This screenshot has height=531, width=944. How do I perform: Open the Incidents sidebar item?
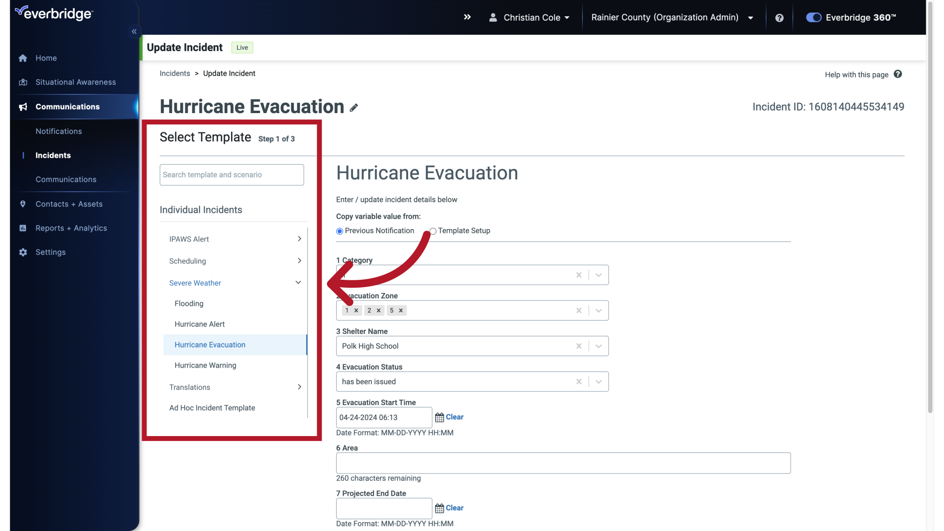tap(53, 155)
